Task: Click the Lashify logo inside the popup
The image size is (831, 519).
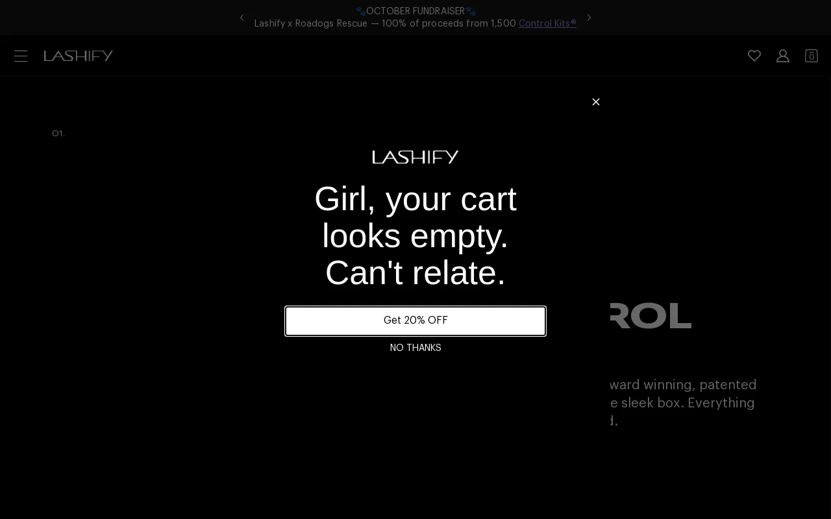Action: point(415,157)
